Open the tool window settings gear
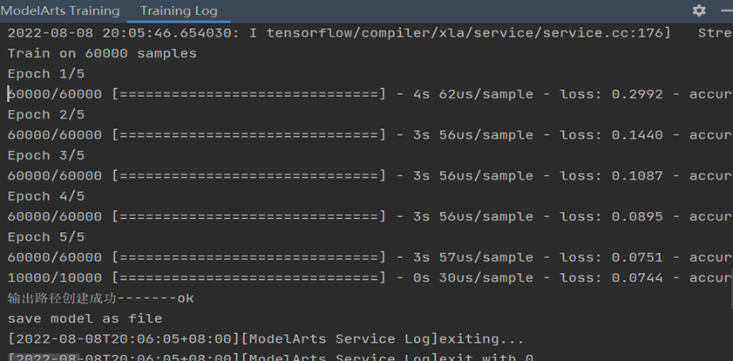The width and height of the screenshot is (733, 361). [x=699, y=10]
